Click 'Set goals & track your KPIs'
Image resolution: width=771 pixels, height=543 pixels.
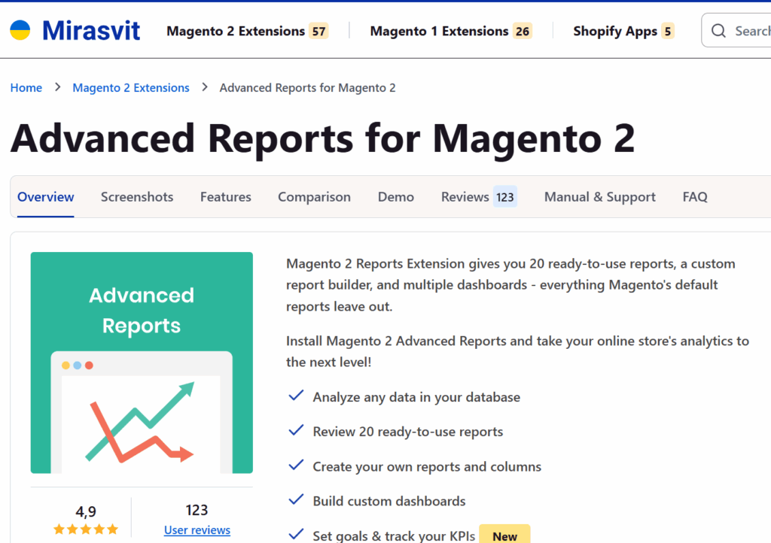[394, 535]
